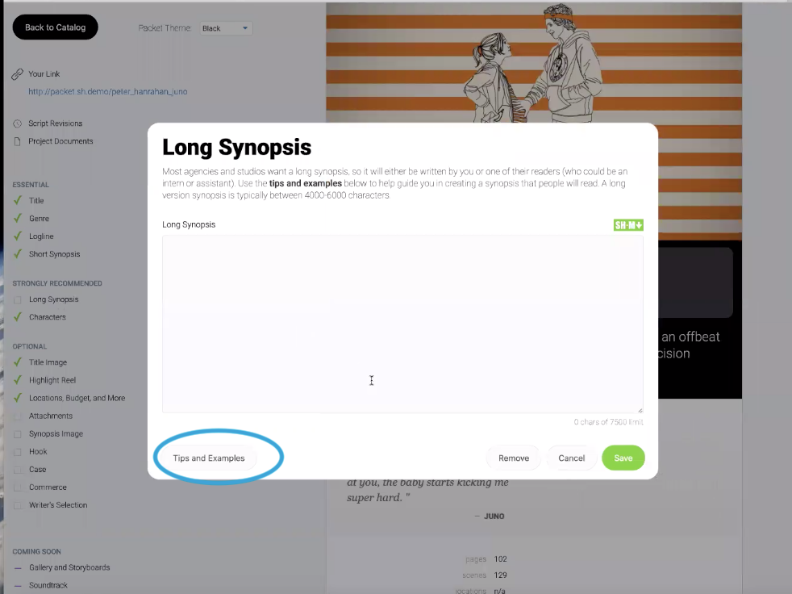Screen dimensions: 792x594
Task: Grab the text area resize handle corner
Action: 640,410
